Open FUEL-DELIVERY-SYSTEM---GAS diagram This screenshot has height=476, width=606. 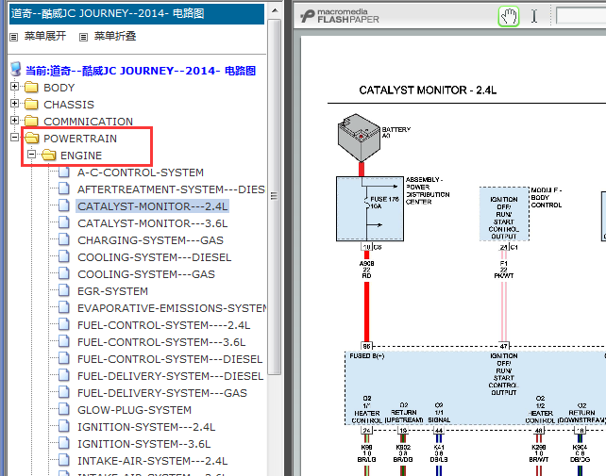(x=162, y=393)
